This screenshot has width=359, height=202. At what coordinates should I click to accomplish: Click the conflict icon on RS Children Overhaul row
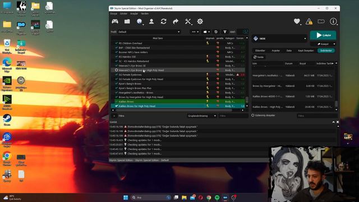point(208,43)
